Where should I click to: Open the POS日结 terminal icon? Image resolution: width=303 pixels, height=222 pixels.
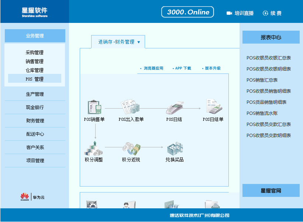[175, 107]
